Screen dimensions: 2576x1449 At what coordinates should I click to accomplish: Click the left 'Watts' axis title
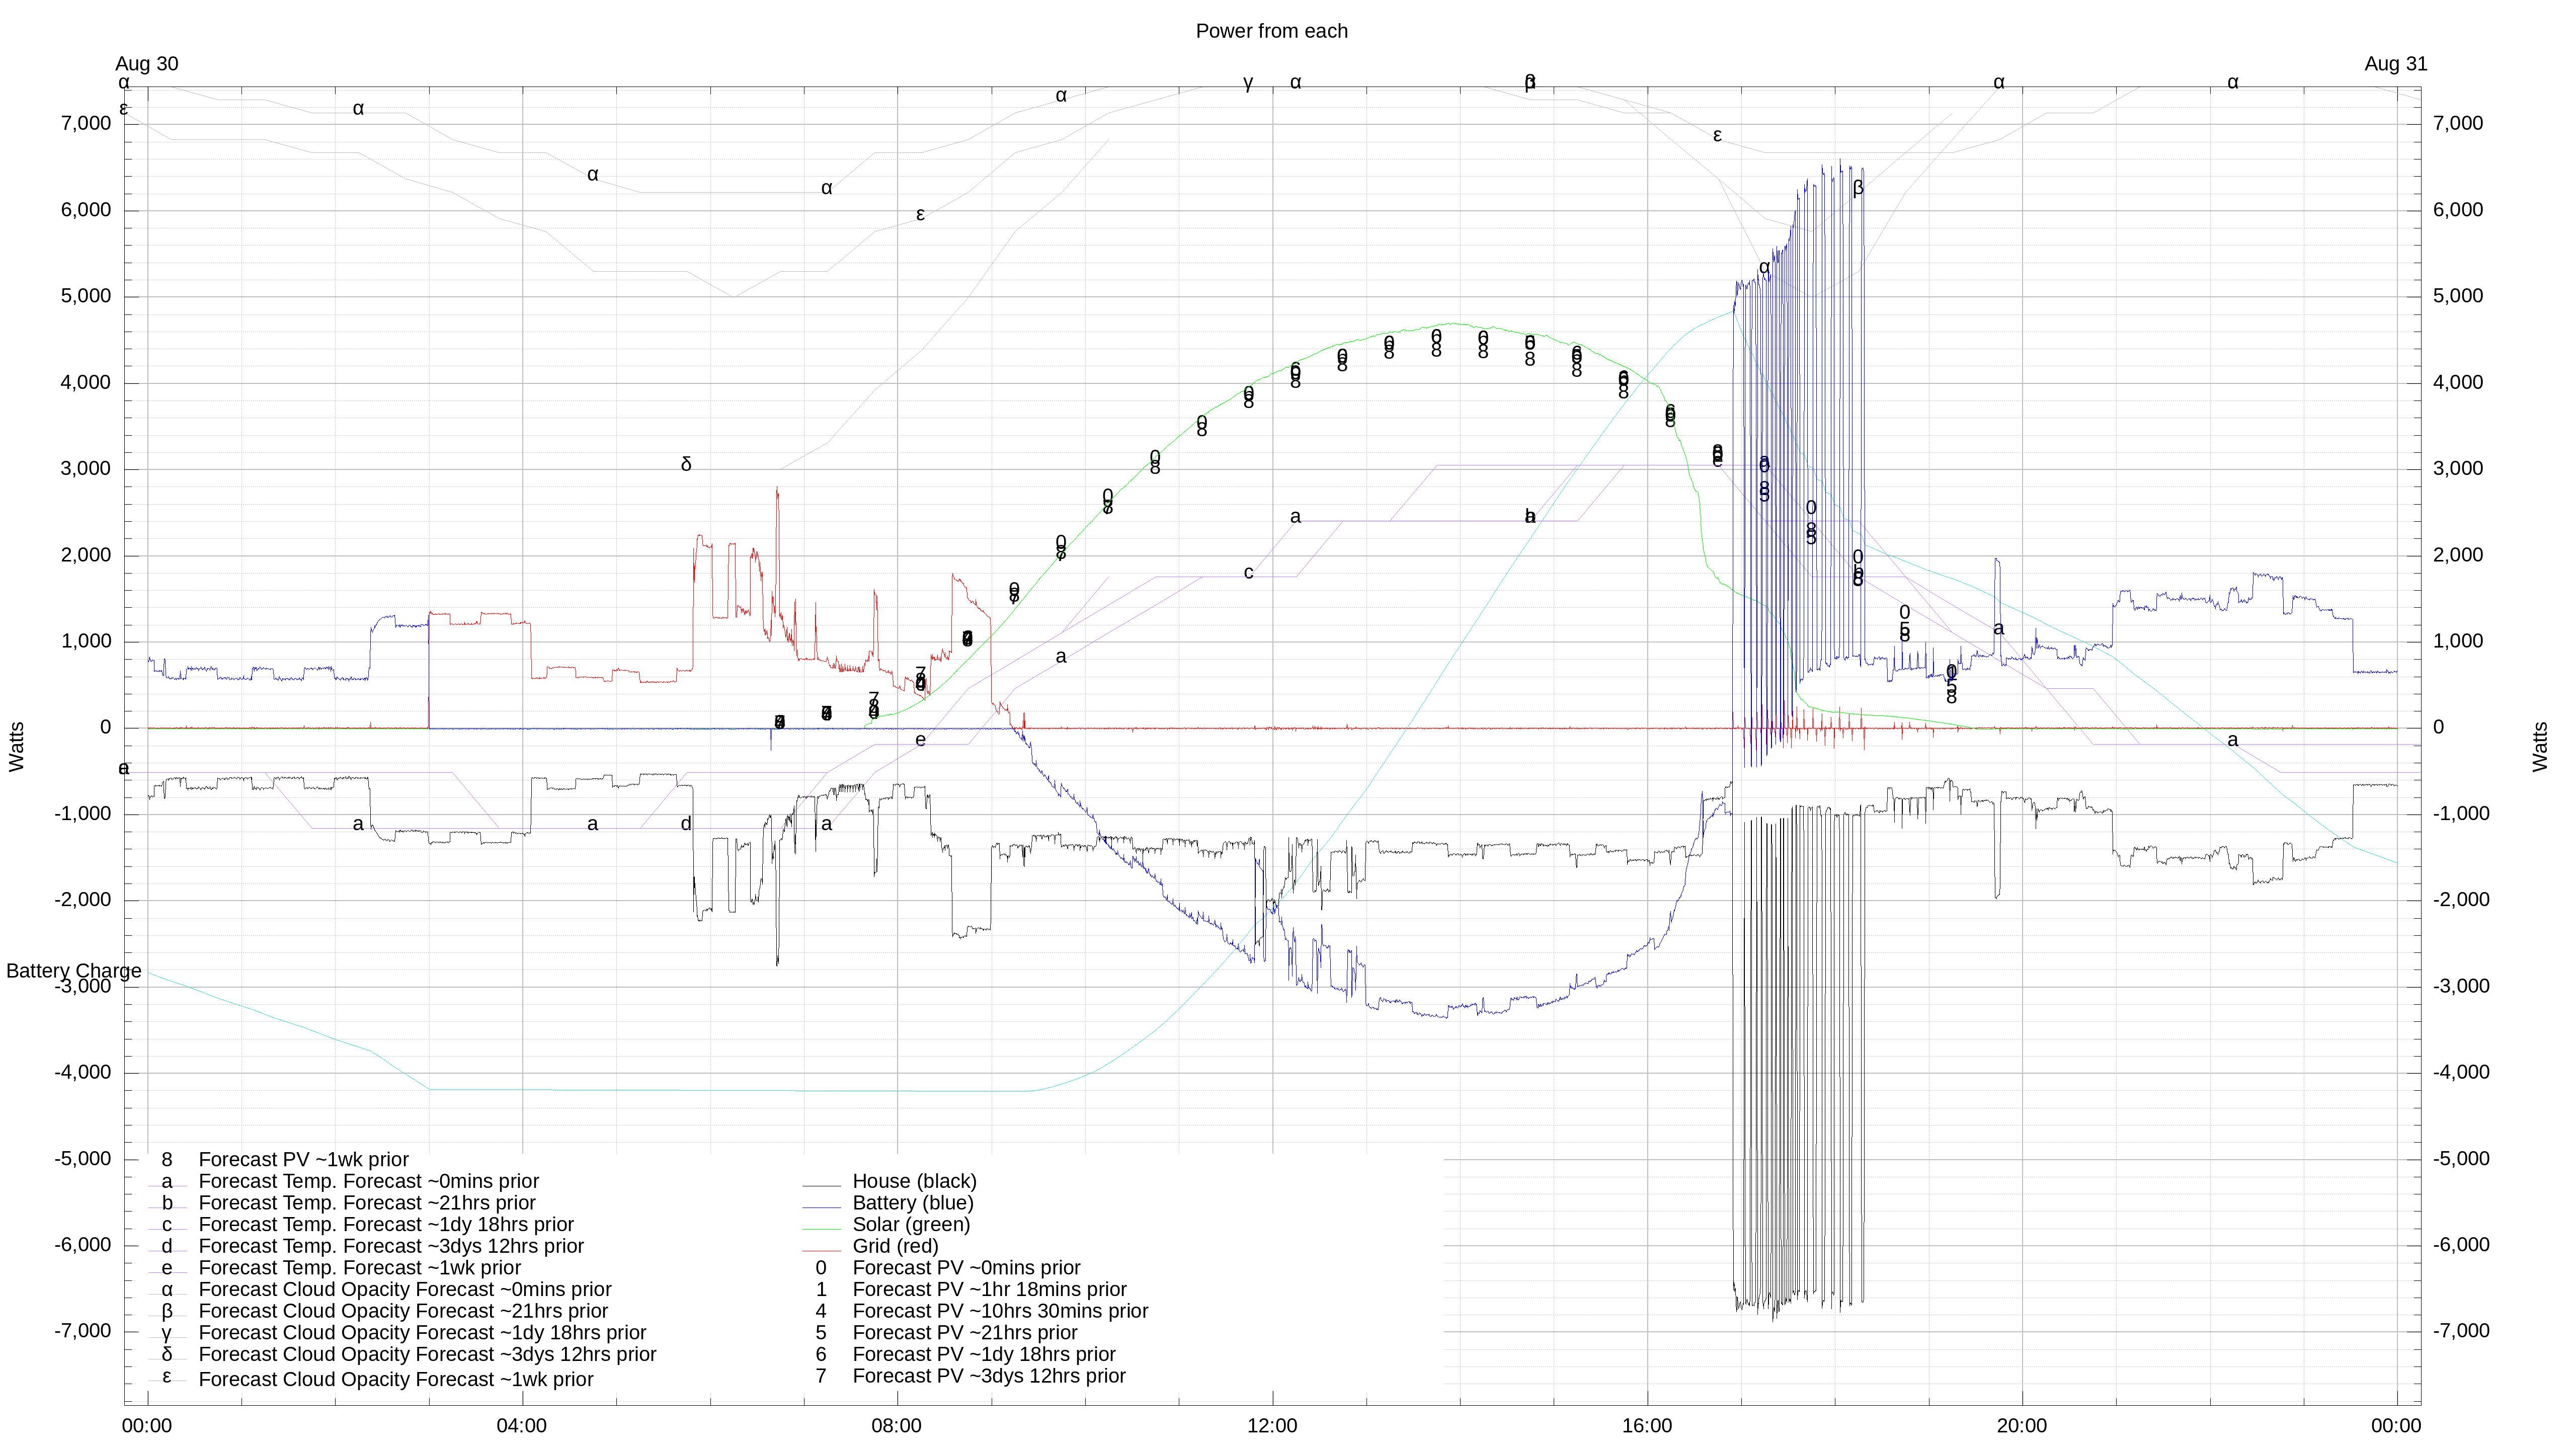17,747
